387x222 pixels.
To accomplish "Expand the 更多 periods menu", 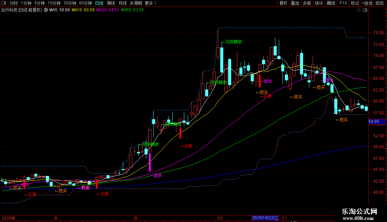I will tap(150, 3).
